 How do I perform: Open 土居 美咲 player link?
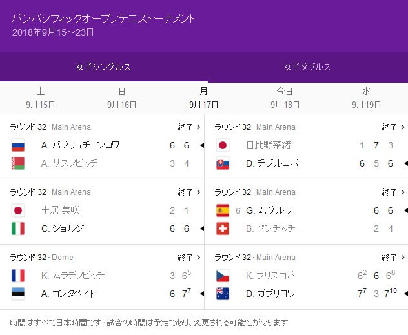pos(59,210)
